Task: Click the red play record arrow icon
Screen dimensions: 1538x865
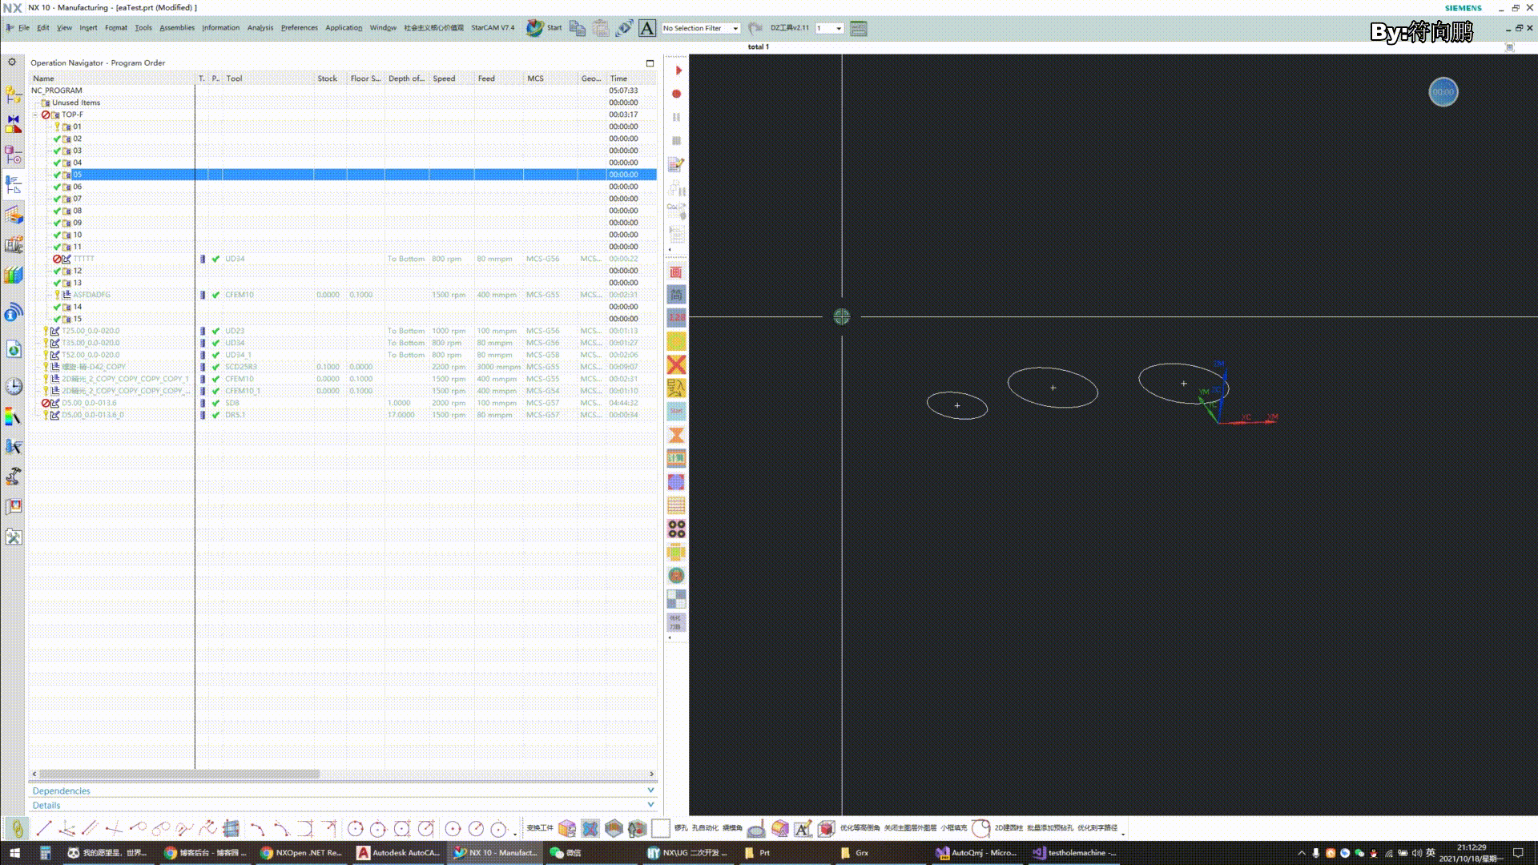Action: (x=678, y=70)
